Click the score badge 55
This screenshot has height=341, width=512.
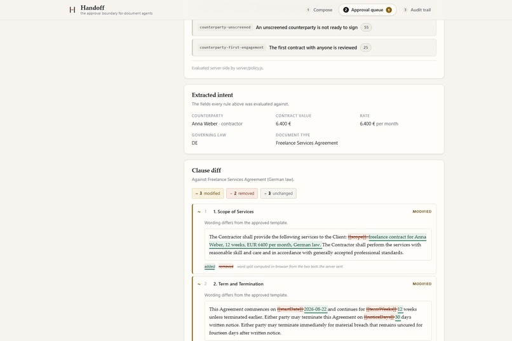[366, 27]
